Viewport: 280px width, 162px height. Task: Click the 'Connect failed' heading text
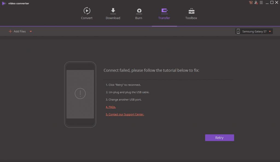(x=151, y=70)
